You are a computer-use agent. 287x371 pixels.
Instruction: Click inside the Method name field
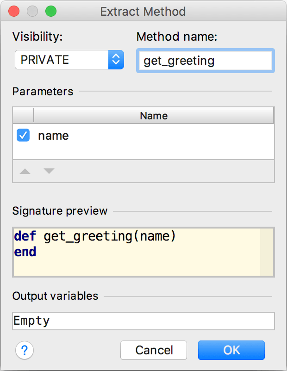click(205, 61)
